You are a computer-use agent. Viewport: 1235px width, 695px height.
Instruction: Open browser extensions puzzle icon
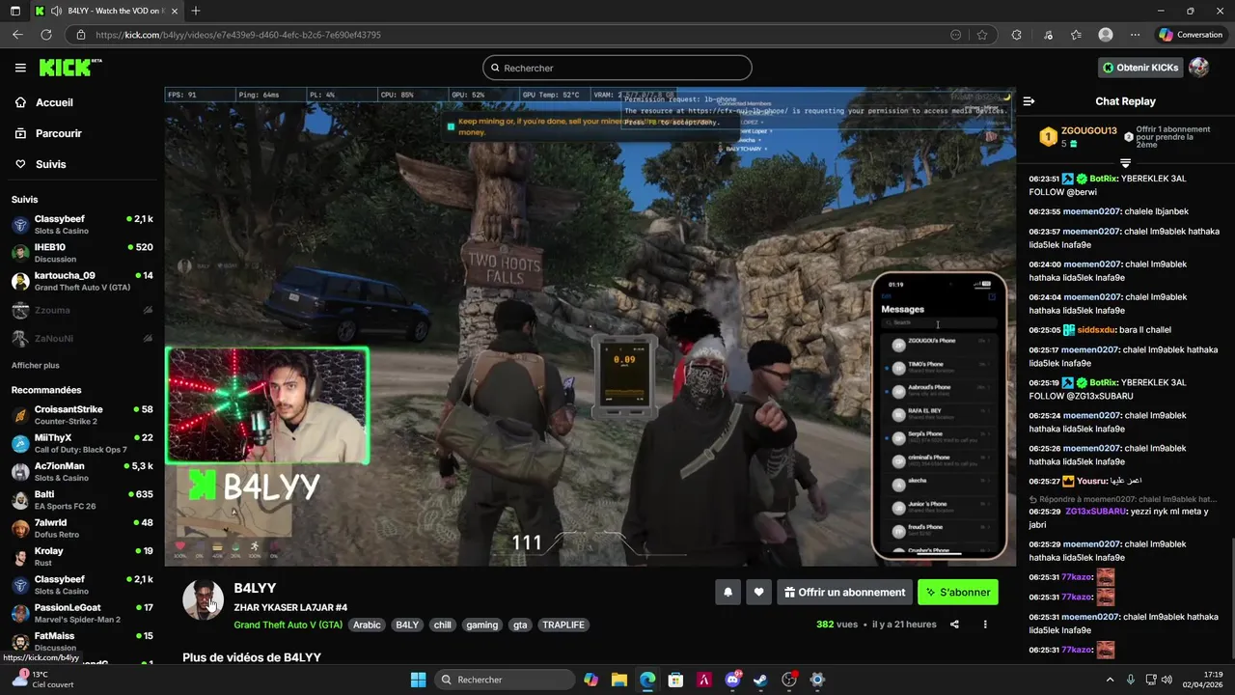coord(1016,35)
